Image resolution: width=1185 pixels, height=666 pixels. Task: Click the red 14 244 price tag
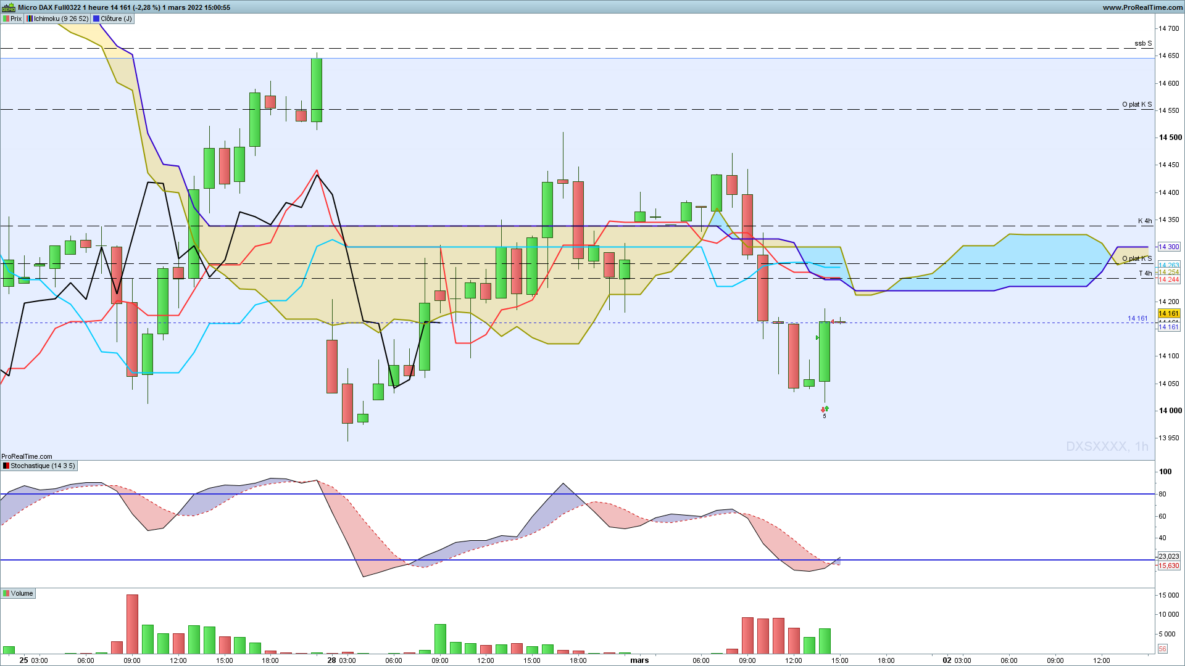click(1168, 279)
